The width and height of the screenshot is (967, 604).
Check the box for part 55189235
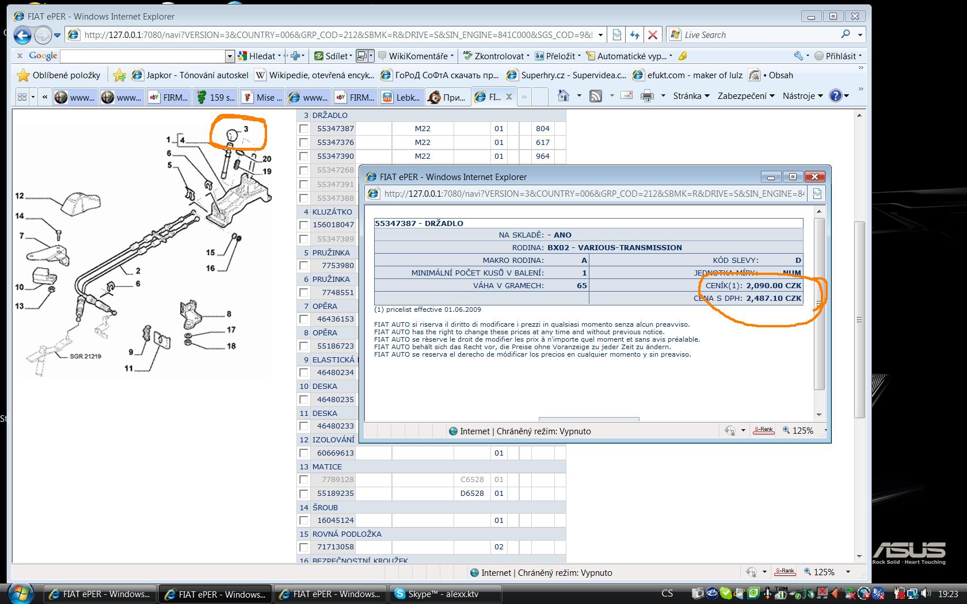pyautogui.click(x=304, y=494)
